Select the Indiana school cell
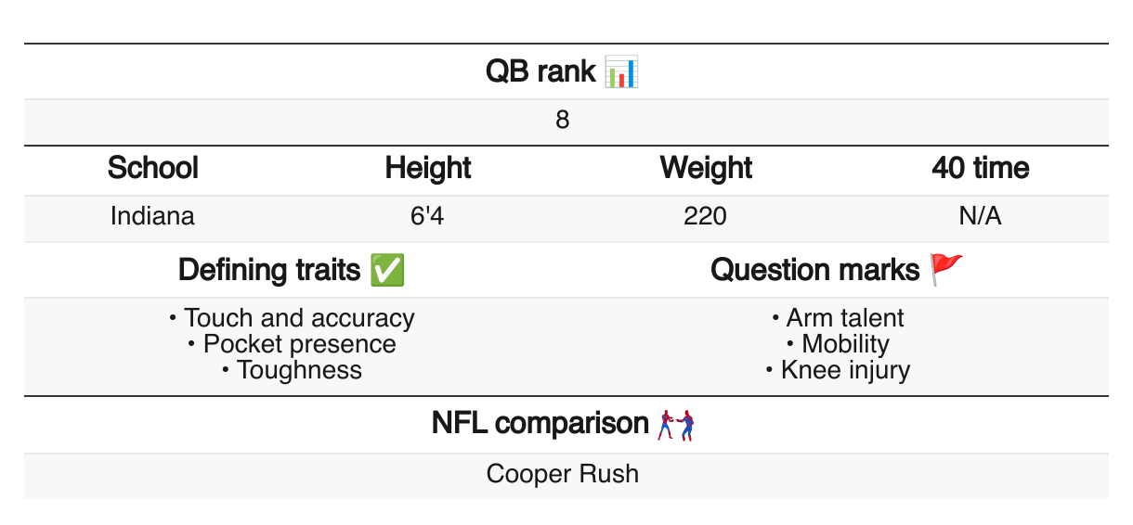 pos(153,217)
